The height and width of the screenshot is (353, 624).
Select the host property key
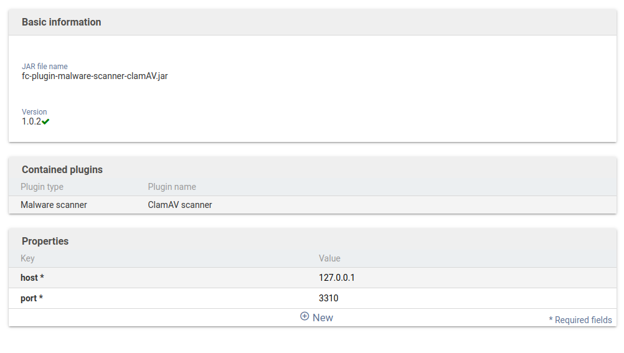pyautogui.click(x=32, y=278)
